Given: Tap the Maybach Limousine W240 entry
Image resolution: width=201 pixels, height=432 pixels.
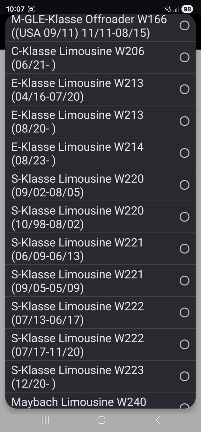Looking at the screenshot, I should coord(79,402).
